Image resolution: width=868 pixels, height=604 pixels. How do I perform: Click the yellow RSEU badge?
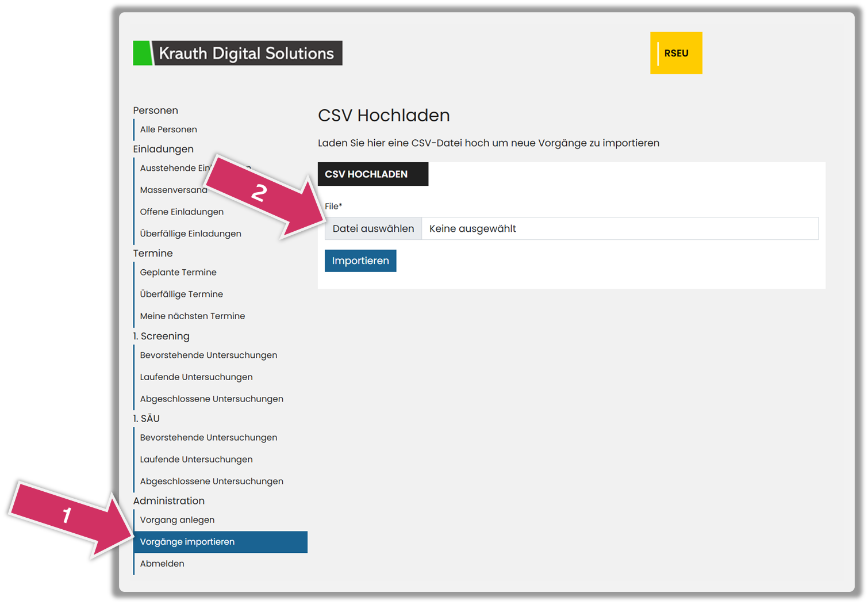click(x=676, y=53)
